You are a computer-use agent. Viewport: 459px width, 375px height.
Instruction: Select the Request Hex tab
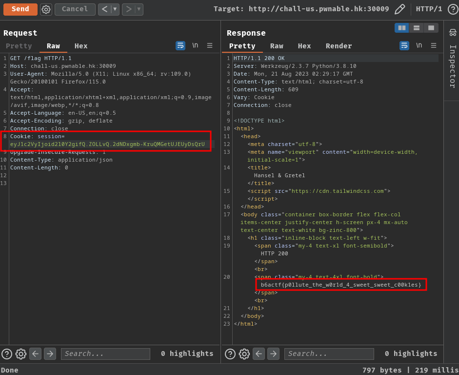pyautogui.click(x=81, y=46)
